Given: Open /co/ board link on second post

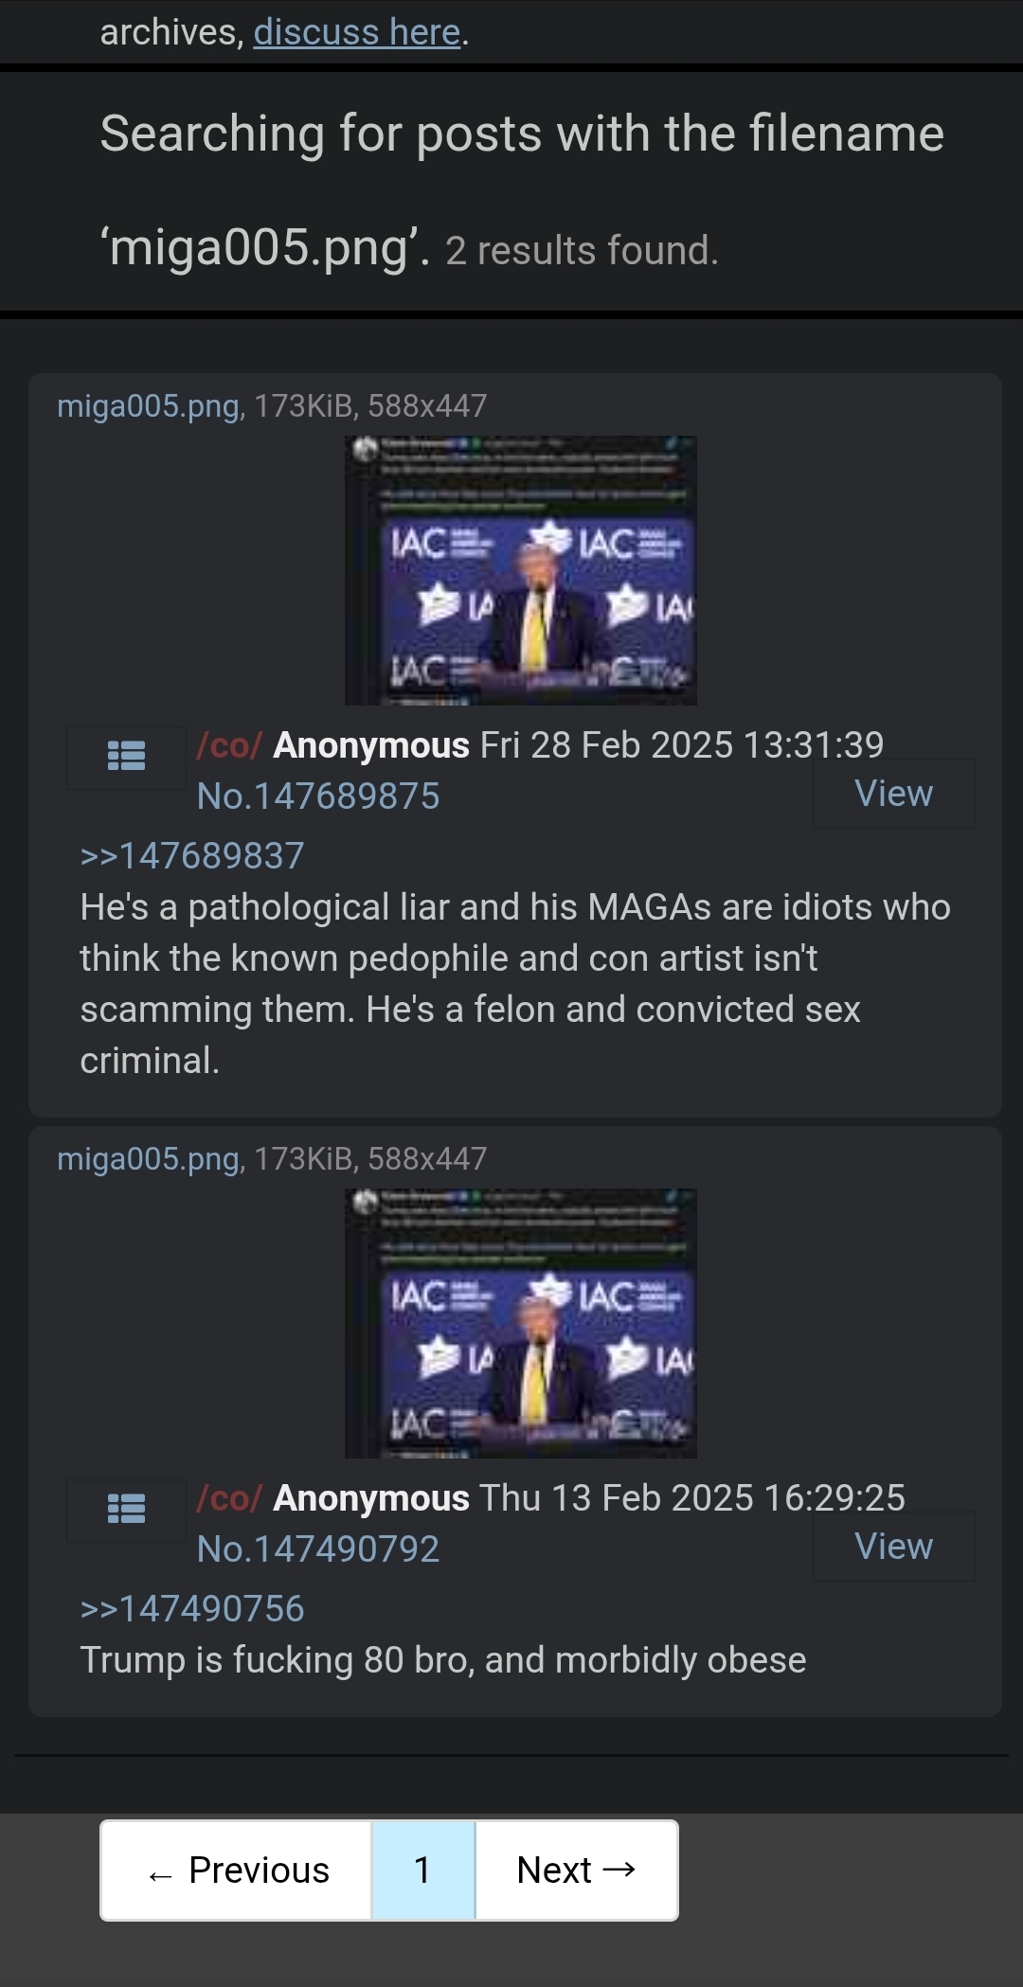Looking at the screenshot, I should [228, 1498].
